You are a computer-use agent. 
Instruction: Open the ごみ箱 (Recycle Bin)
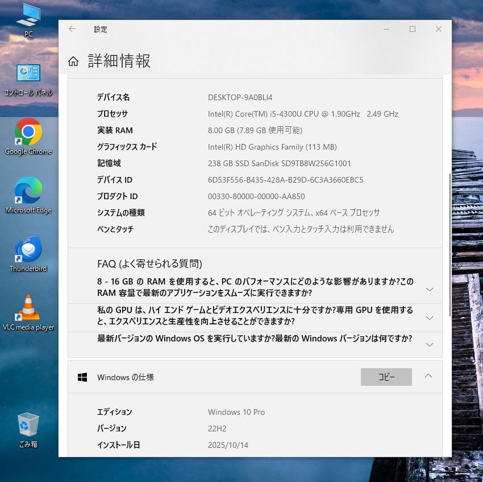[x=28, y=423]
